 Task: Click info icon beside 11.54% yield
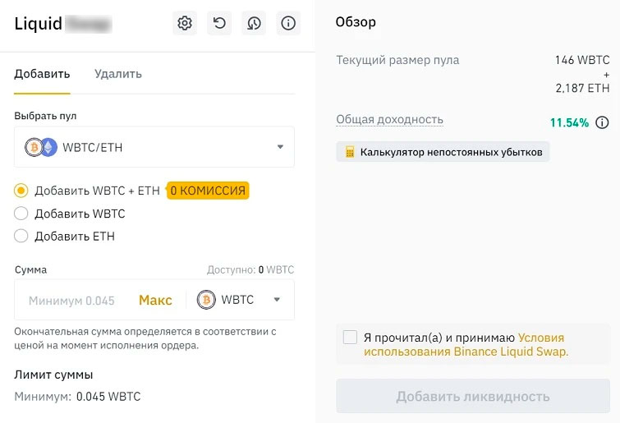click(x=602, y=123)
